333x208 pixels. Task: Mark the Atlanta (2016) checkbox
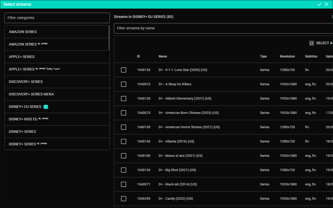click(124, 141)
